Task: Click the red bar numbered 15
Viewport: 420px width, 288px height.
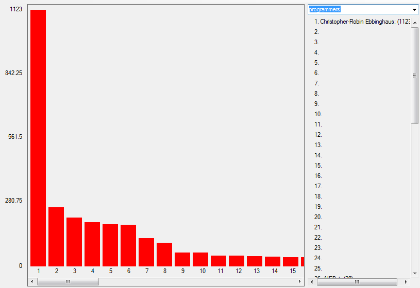Action: coord(291,262)
